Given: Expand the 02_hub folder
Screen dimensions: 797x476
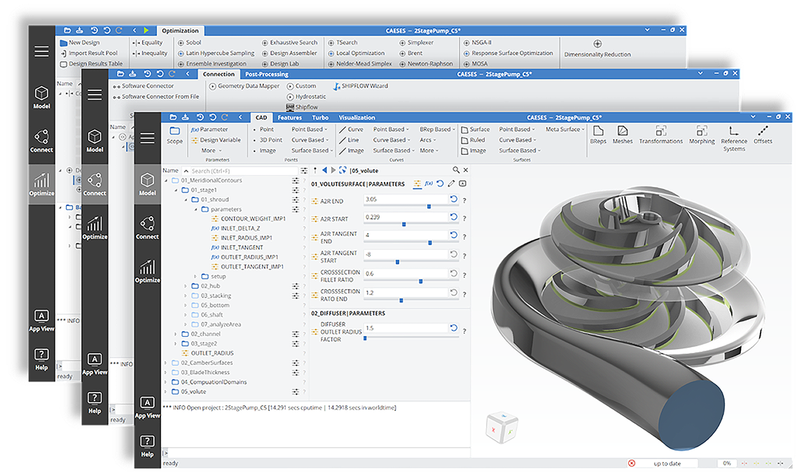Looking at the screenshot, I should coord(186,286).
